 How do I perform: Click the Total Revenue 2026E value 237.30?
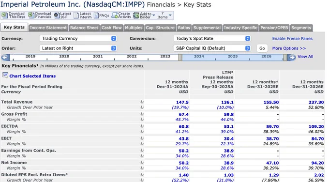click(x=316, y=102)
